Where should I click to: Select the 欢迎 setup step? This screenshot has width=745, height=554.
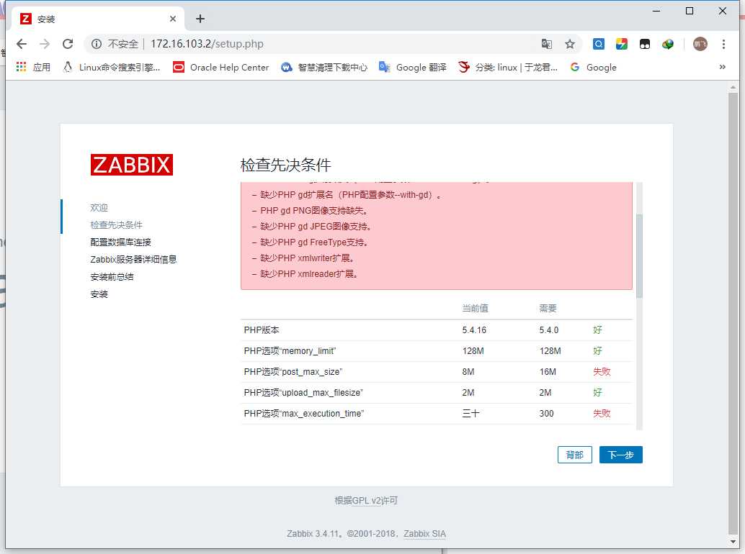[x=99, y=208]
